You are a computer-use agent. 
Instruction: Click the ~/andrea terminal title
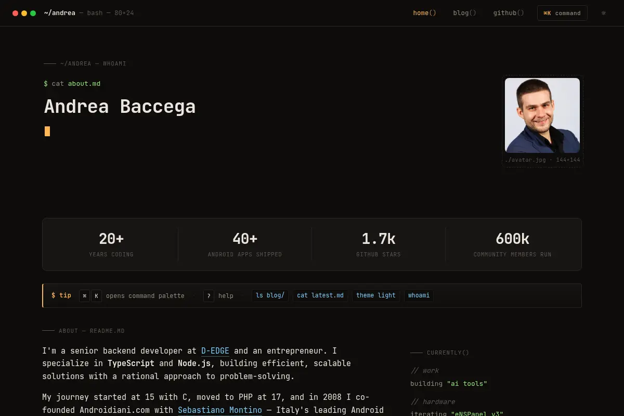click(59, 13)
